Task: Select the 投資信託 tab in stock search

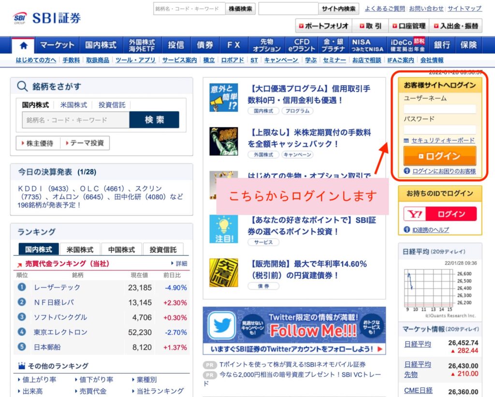Action: point(112,105)
